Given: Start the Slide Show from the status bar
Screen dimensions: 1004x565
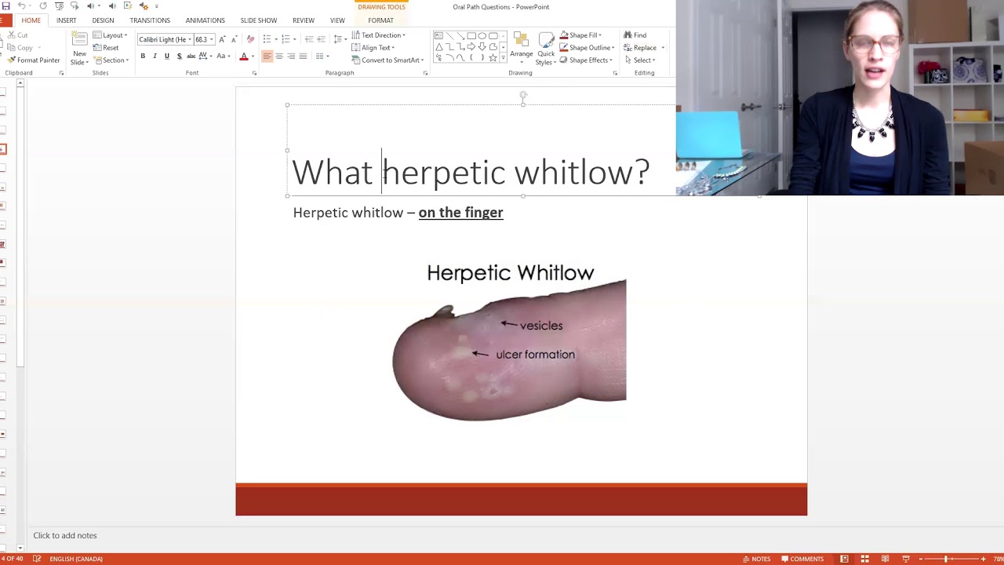Looking at the screenshot, I should pos(905,559).
